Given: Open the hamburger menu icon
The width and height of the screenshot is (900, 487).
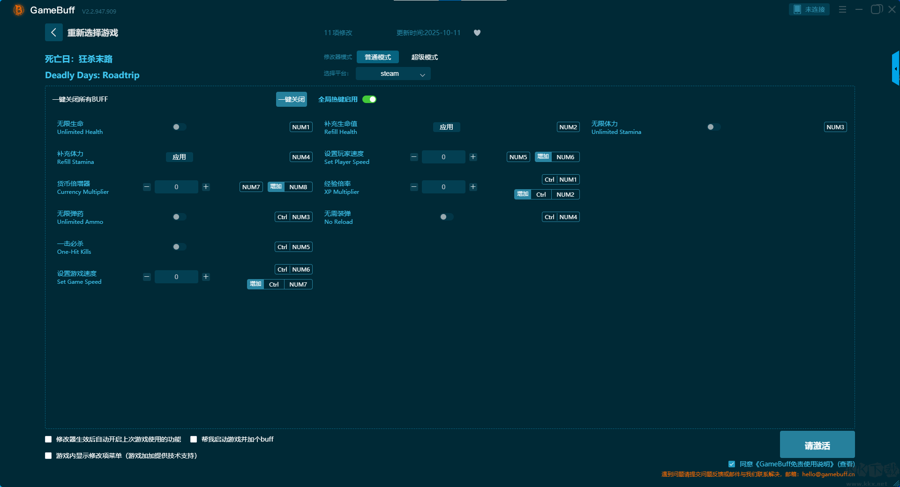Looking at the screenshot, I should coord(842,9).
